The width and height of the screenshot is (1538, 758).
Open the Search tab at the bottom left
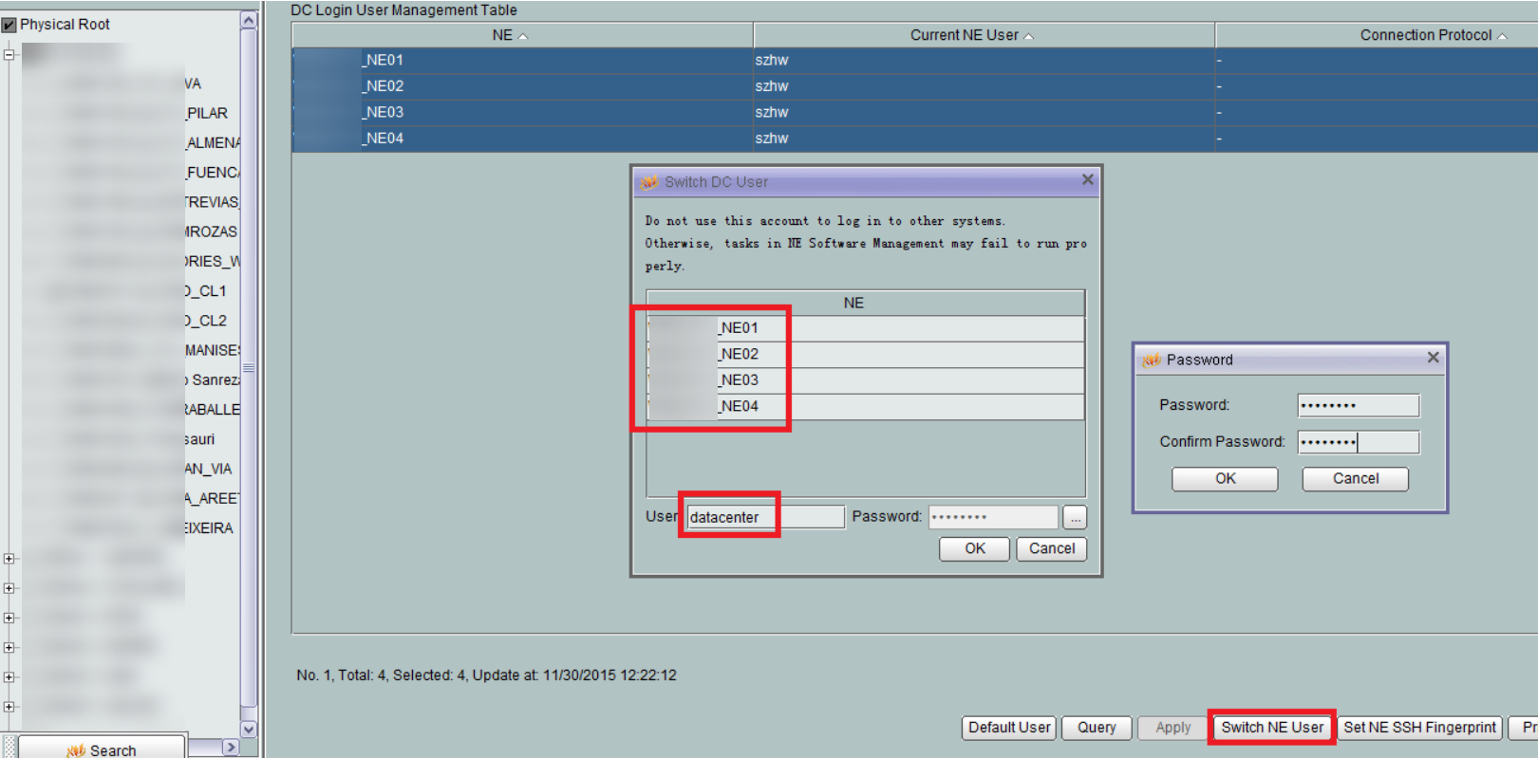click(103, 749)
